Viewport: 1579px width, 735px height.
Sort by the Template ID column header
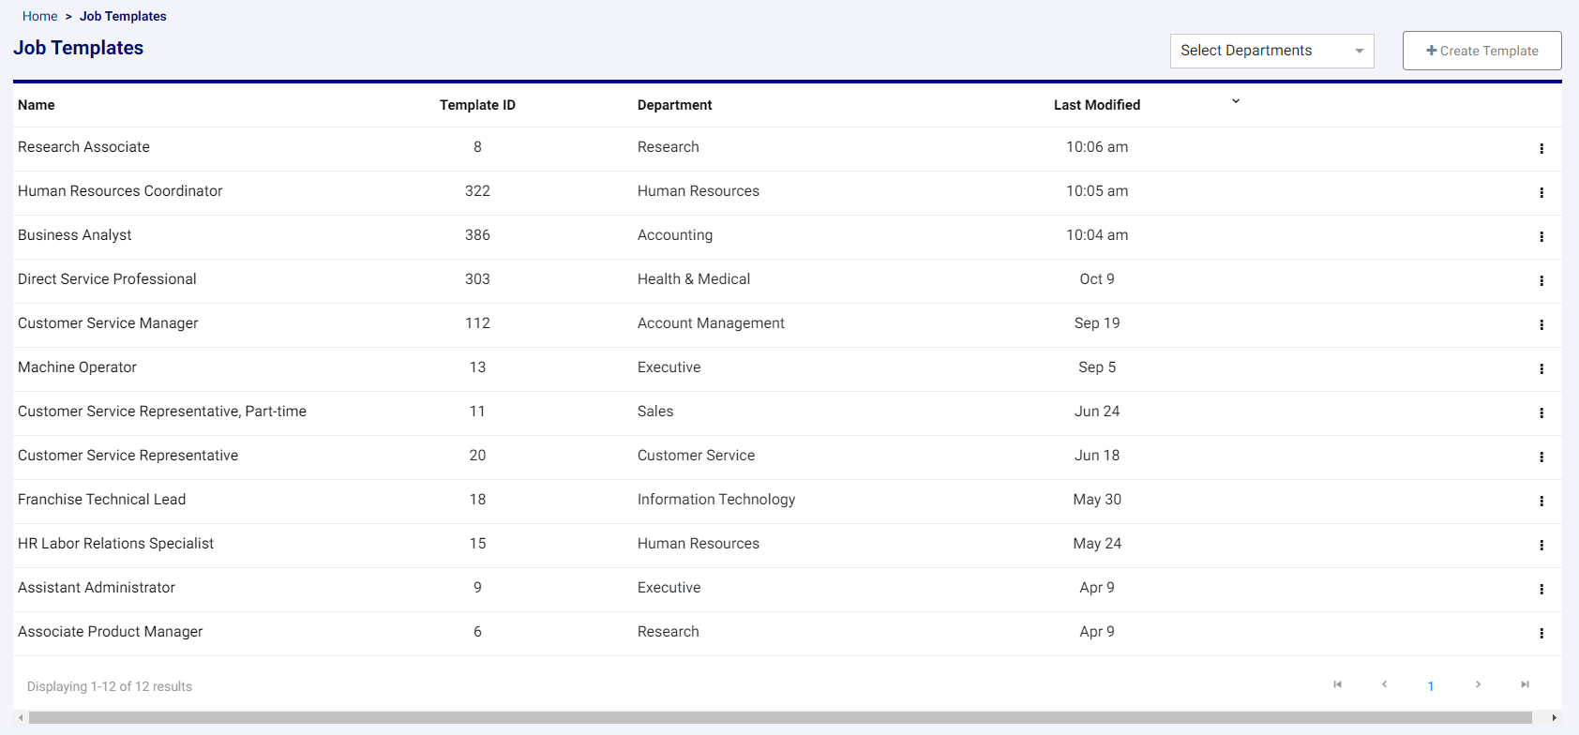[x=477, y=105]
